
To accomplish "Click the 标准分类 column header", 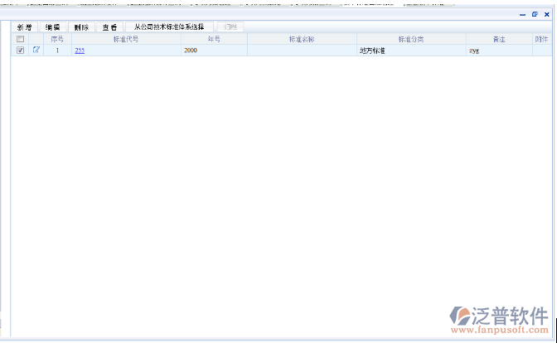I will coord(411,39).
